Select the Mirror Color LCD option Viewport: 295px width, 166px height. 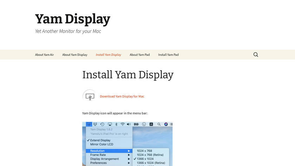tap(101, 144)
